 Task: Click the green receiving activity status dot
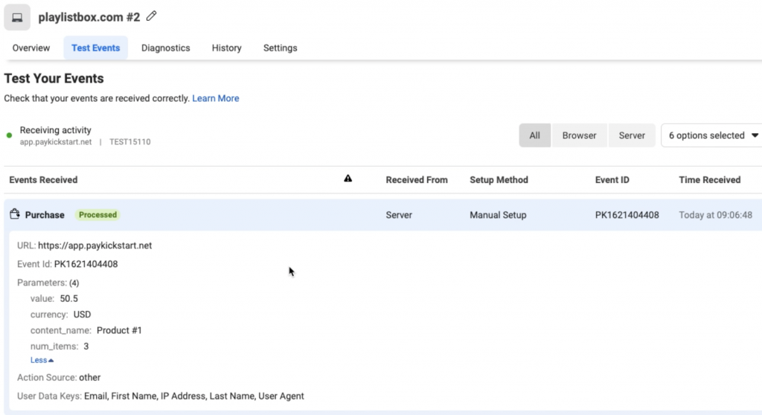coord(10,135)
